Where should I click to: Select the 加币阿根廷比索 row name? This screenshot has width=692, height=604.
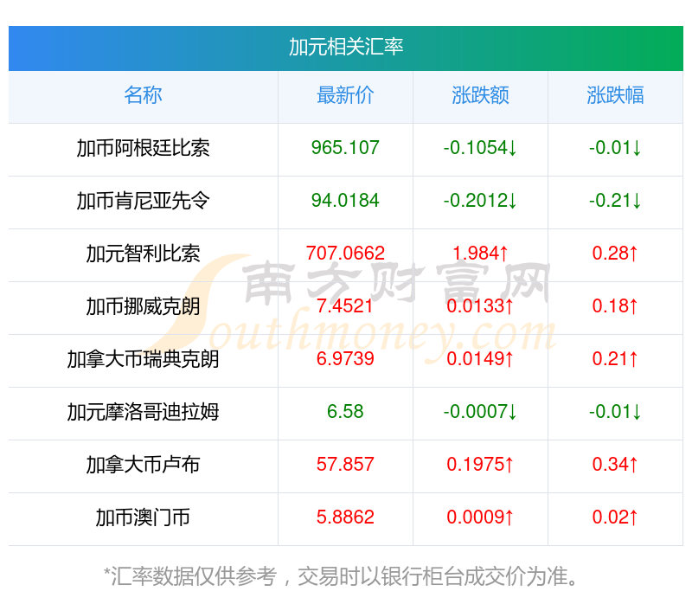143,148
